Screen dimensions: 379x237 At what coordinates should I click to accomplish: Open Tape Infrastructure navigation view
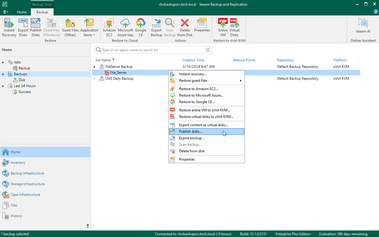[x=45, y=195]
